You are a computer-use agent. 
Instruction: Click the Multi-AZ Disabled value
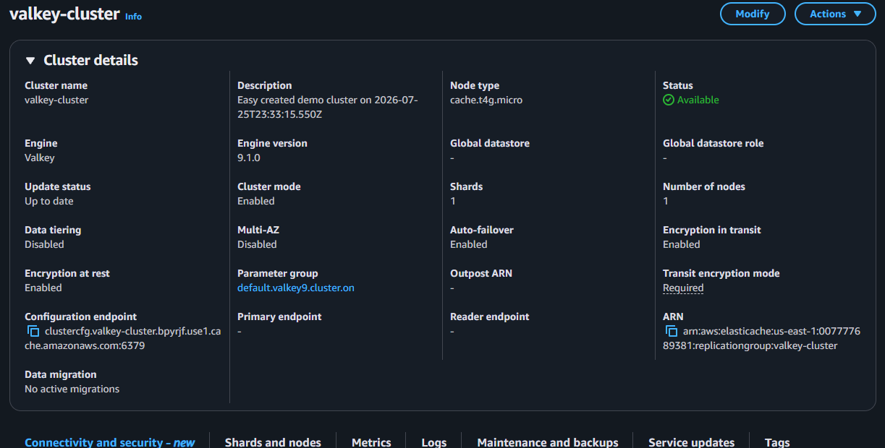[x=257, y=244]
